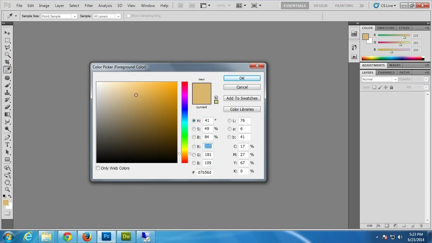Image resolution: width=432 pixels, height=243 pixels.
Task: Open Color Libraries
Action: 242,109
